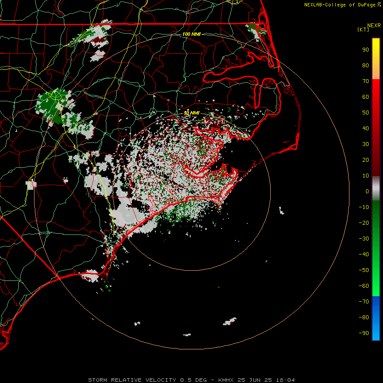Select the 0 value on the velocity scale
Viewport: 383px width, 383px height.
click(x=367, y=191)
